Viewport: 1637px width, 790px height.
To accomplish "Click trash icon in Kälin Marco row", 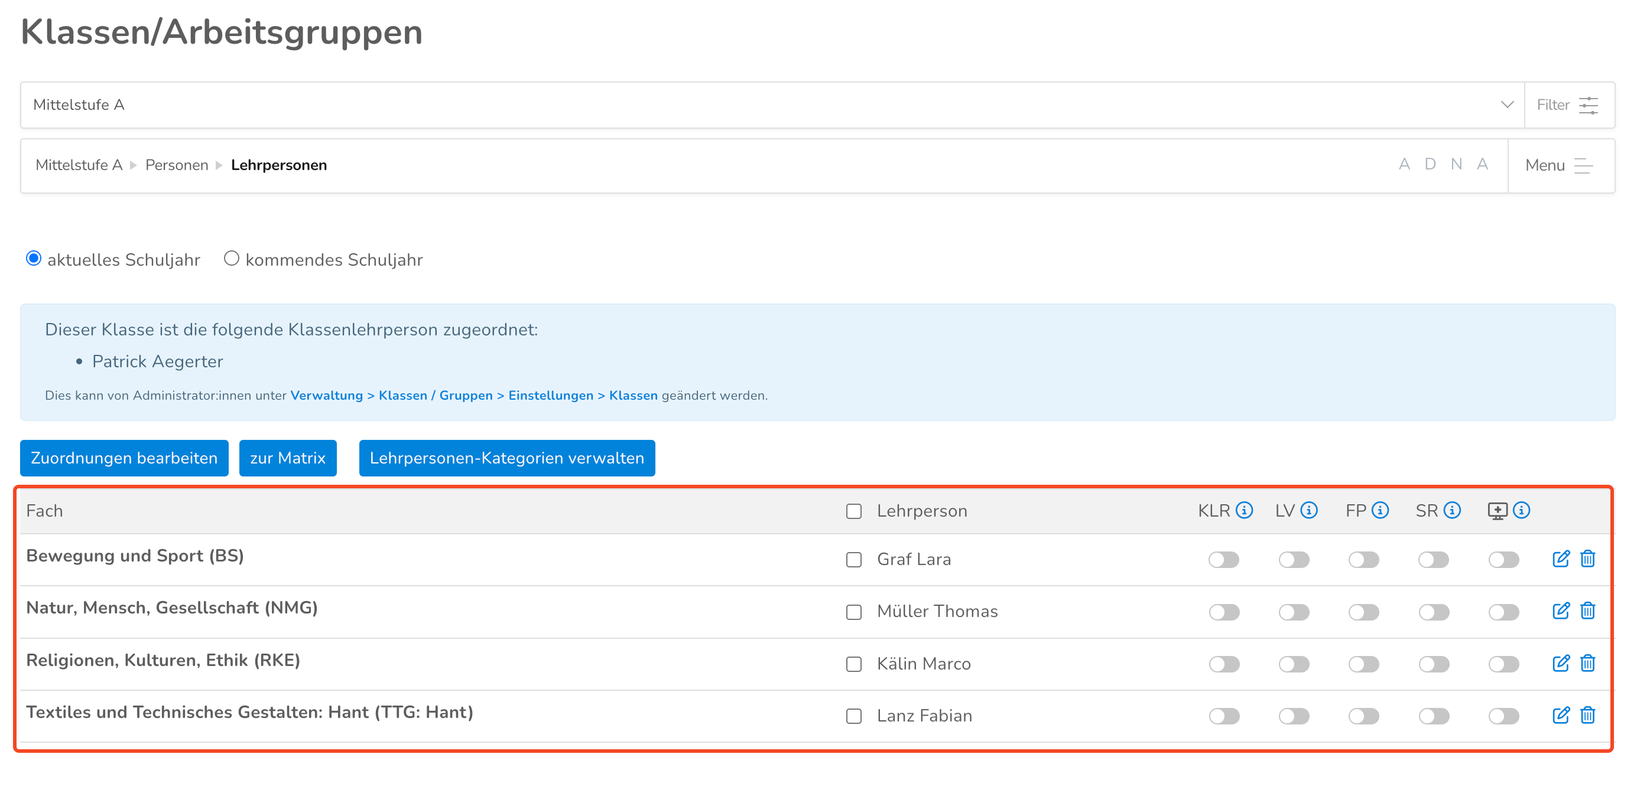I will (x=1587, y=663).
